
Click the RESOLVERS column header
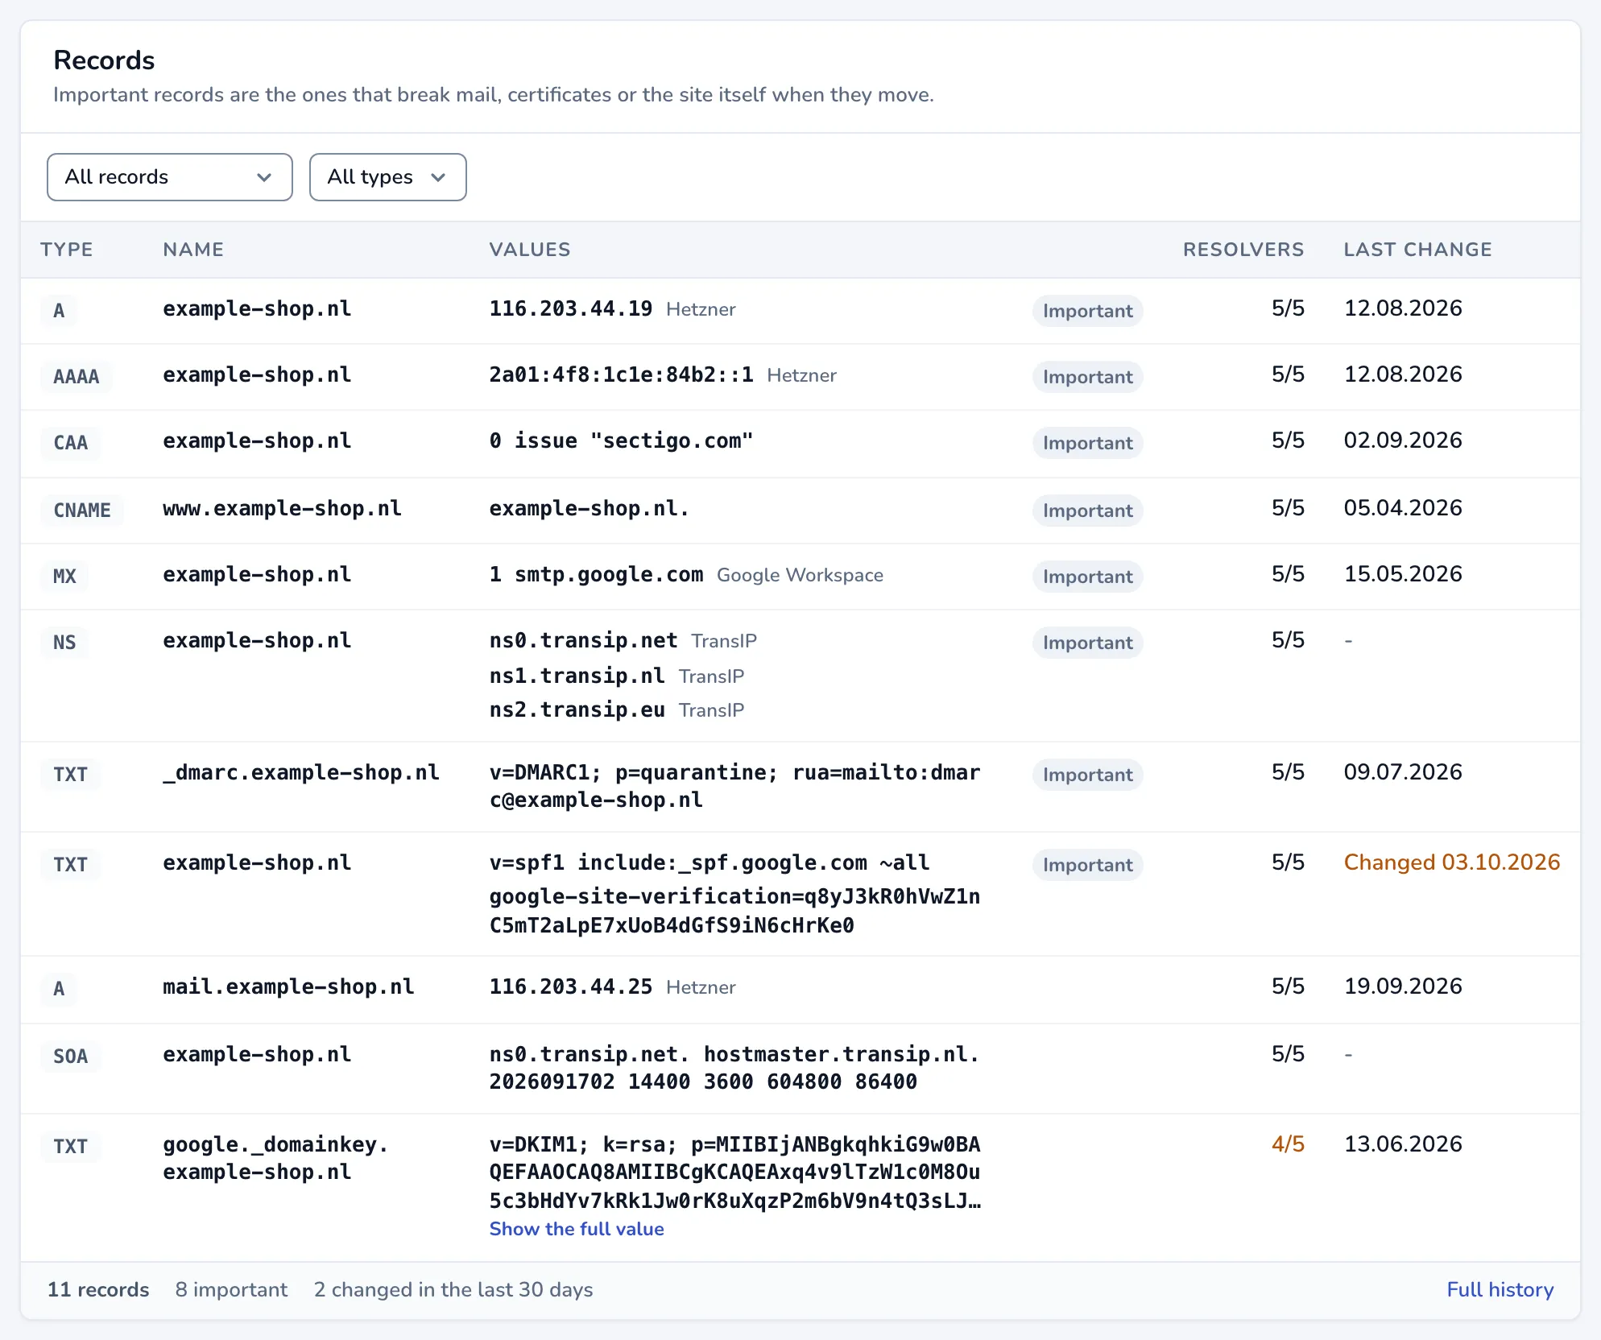(1243, 250)
